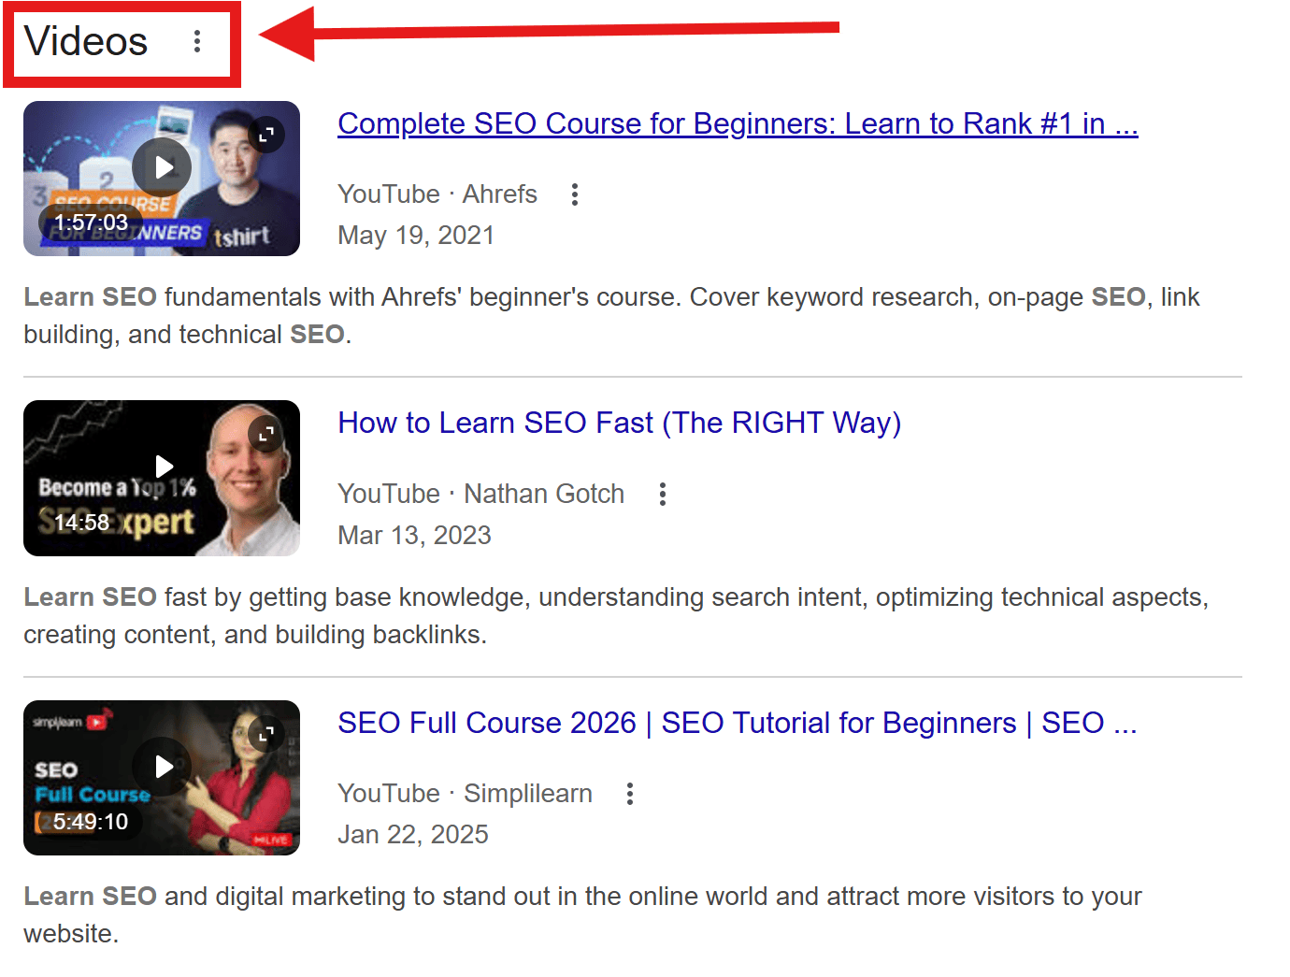The image size is (1290, 977).
Task: Play the Simplilearn full course video
Action: (x=163, y=767)
